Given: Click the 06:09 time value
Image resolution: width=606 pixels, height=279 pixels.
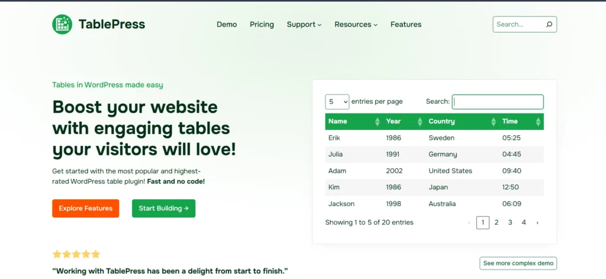Looking at the screenshot, I should [x=512, y=204].
